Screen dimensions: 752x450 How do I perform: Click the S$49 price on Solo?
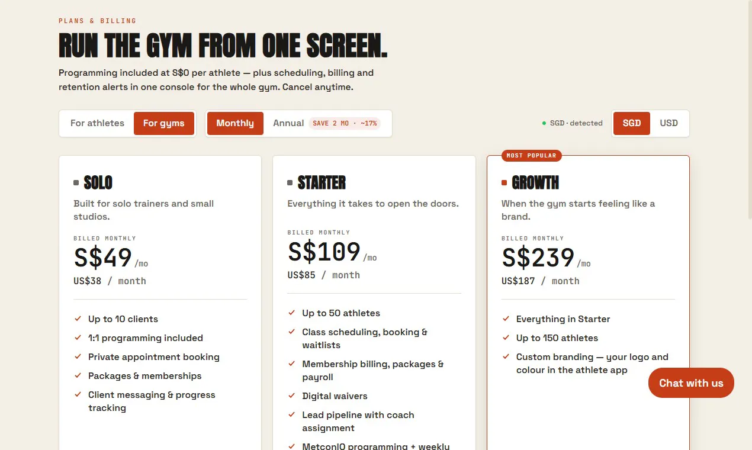coord(102,258)
